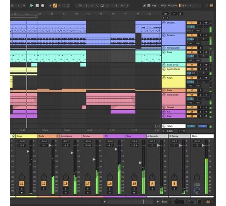Toggle Draw Mode pencil icon

[144, 6]
